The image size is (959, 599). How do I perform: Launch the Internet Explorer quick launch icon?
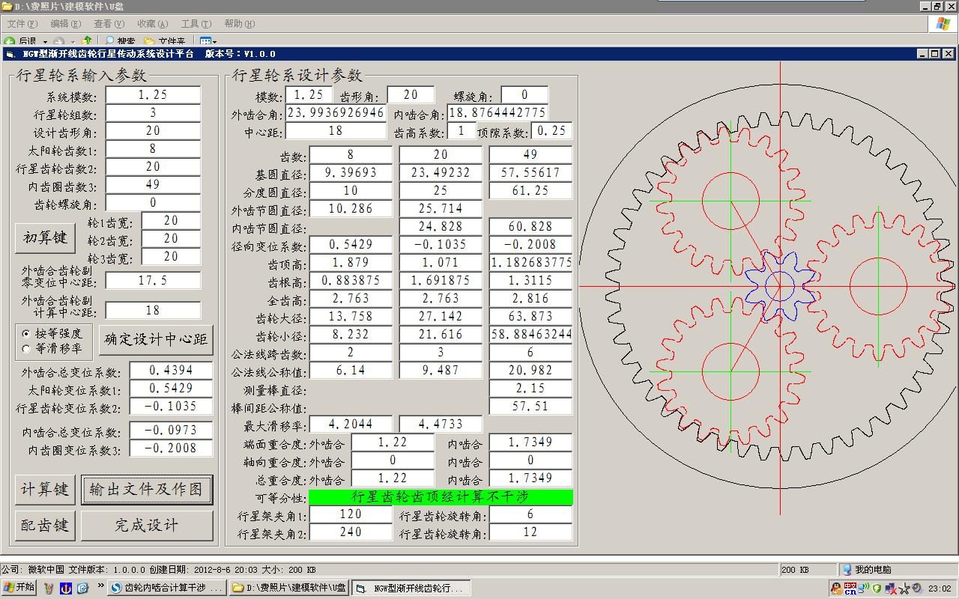(82, 589)
